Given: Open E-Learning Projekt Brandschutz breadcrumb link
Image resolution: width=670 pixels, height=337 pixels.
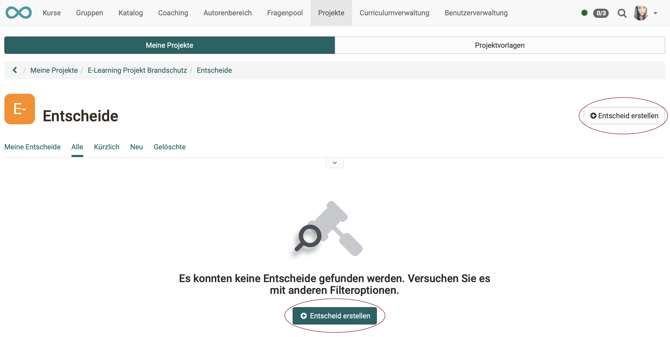Looking at the screenshot, I should [x=137, y=70].
